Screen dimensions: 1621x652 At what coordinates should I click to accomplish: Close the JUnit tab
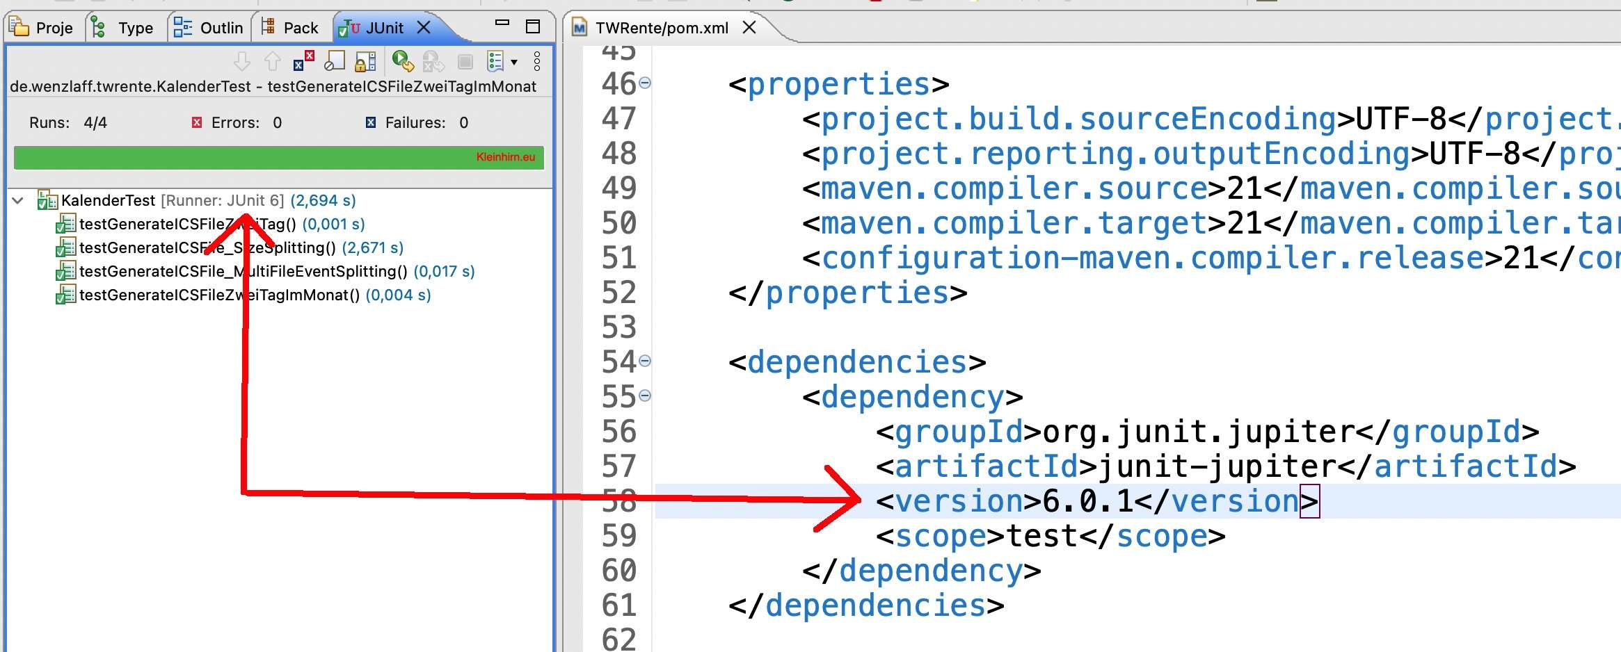[x=424, y=27]
